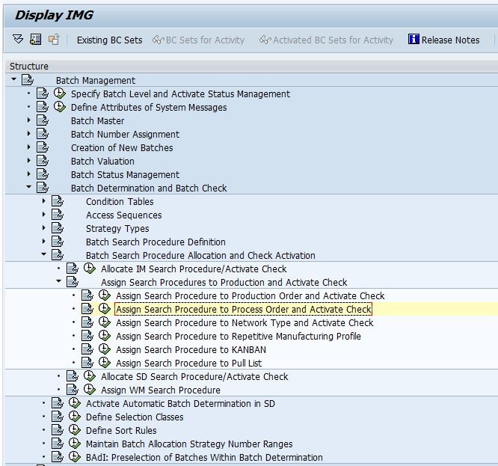Open Release Notes
Screen dimensions: 498x466
point(443,40)
